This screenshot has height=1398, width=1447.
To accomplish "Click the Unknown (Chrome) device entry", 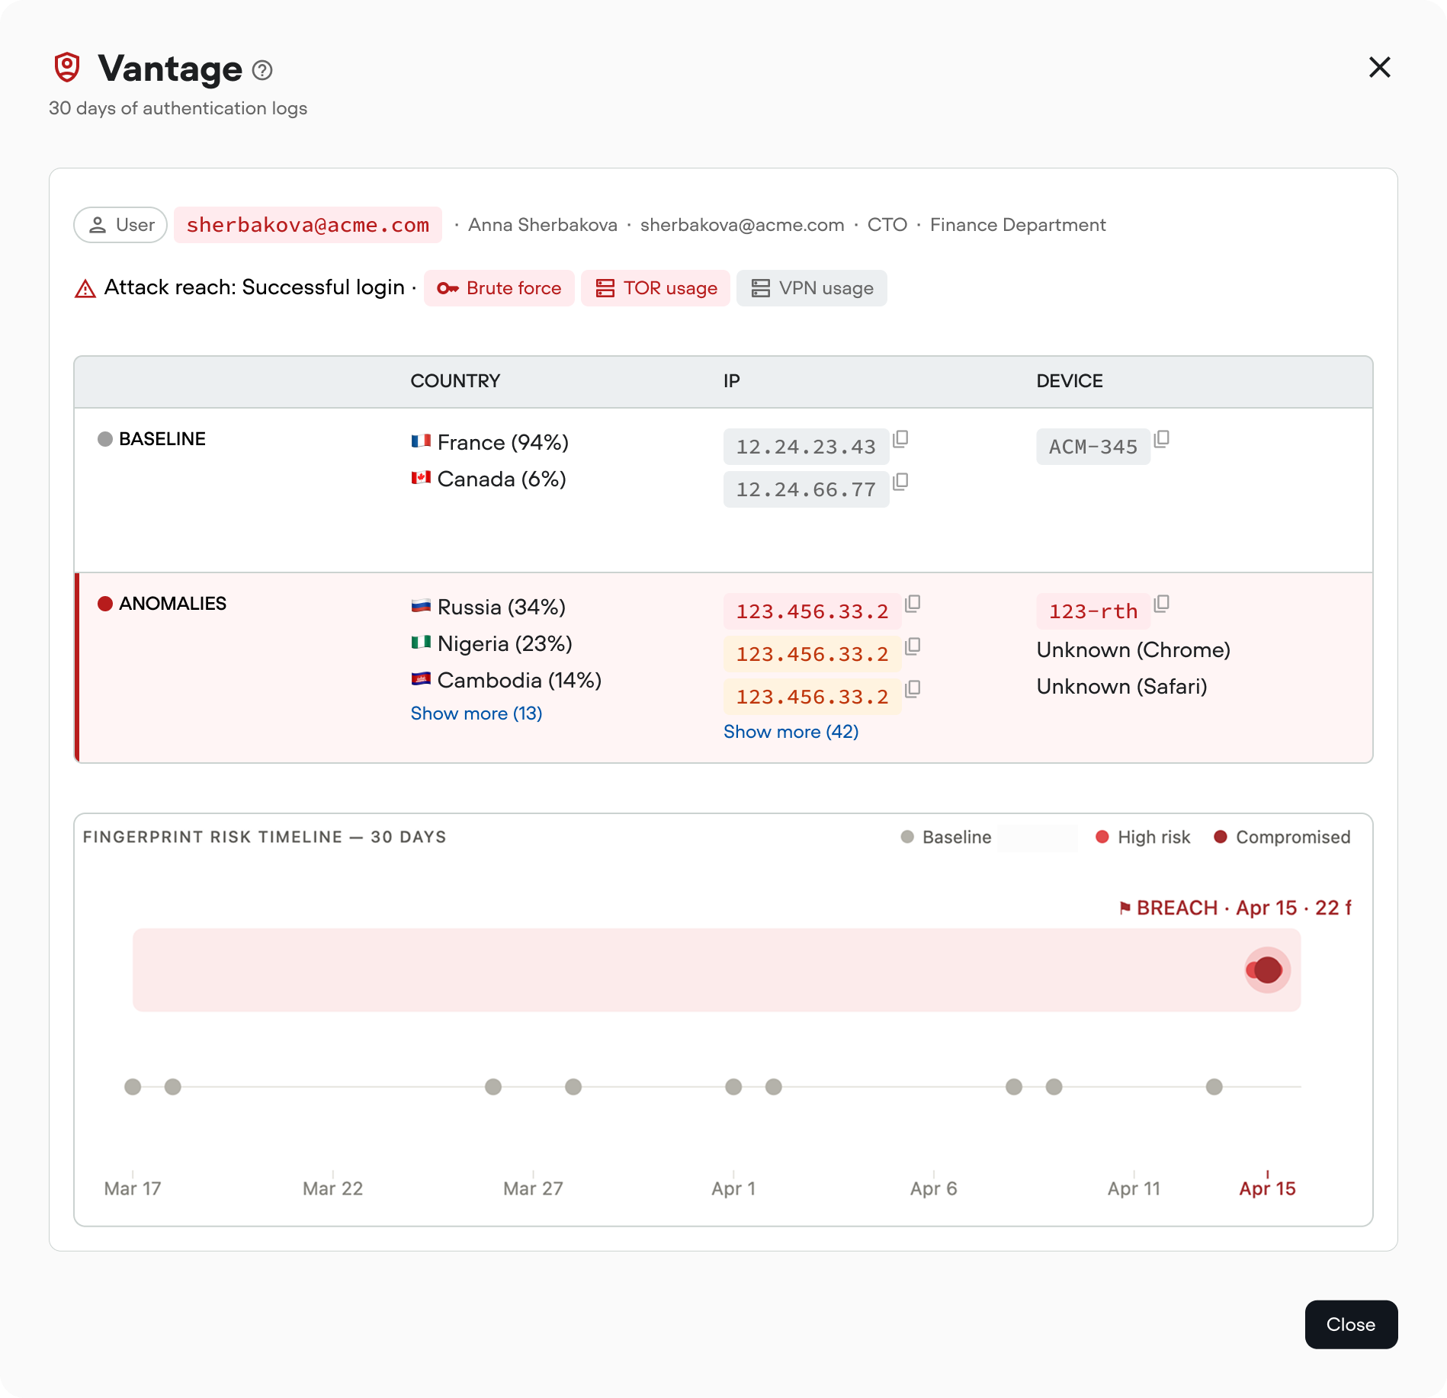I will [1134, 649].
